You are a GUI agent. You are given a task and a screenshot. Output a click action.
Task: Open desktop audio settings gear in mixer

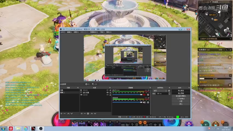[148, 102]
